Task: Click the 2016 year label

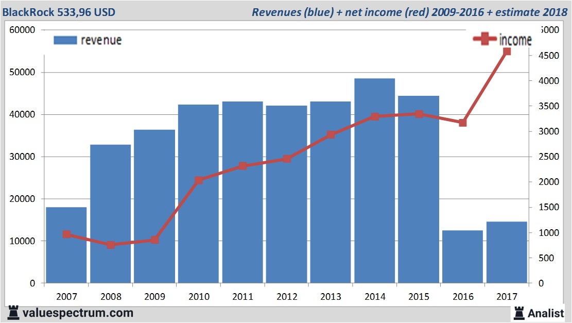Action: 463,296
